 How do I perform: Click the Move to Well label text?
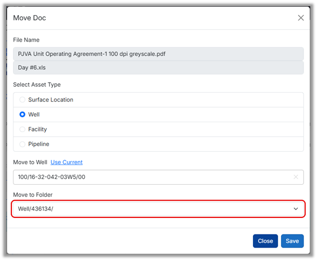point(30,162)
